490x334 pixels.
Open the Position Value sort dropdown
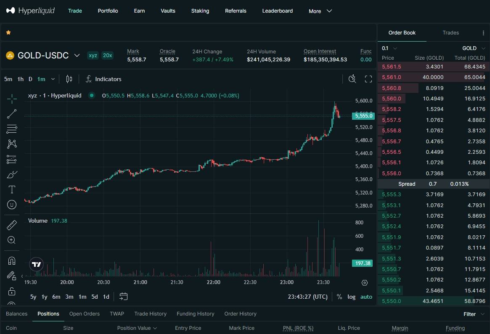tap(137, 328)
